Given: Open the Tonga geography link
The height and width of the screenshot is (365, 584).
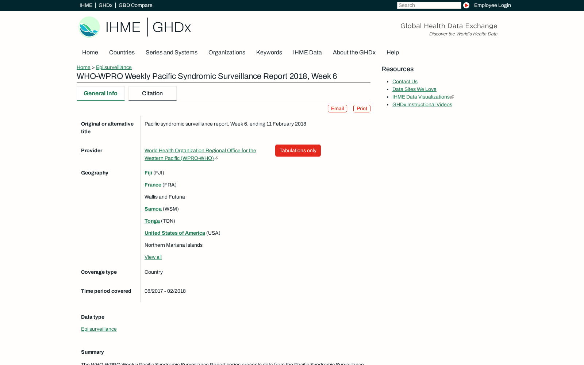Looking at the screenshot, I should 152,221.
